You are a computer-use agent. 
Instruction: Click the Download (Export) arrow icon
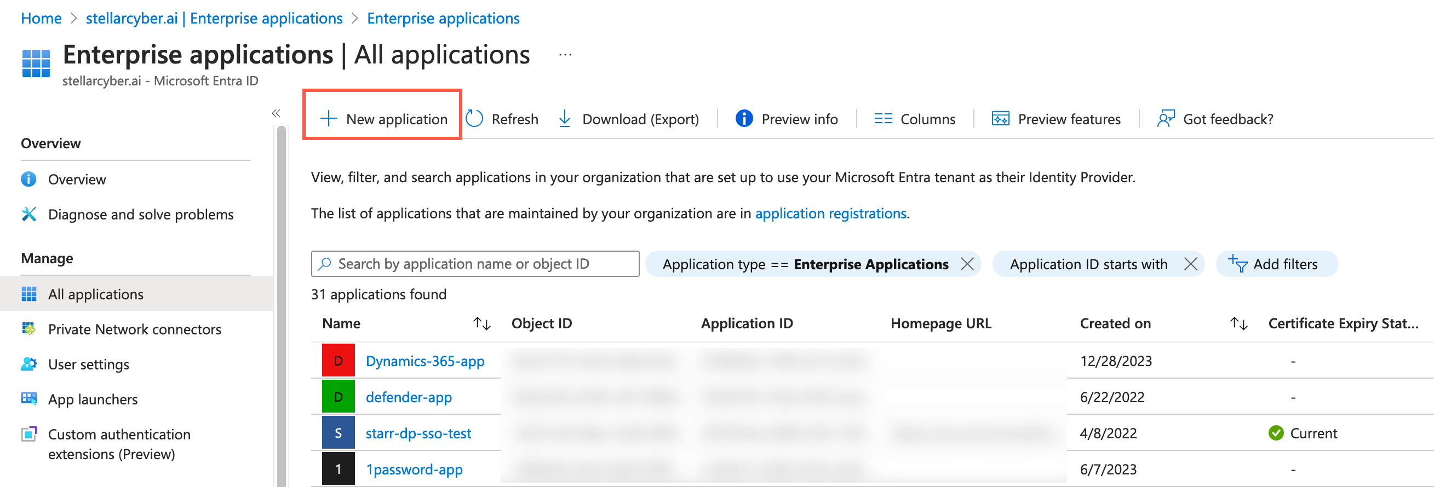click(x=565, y=118)
